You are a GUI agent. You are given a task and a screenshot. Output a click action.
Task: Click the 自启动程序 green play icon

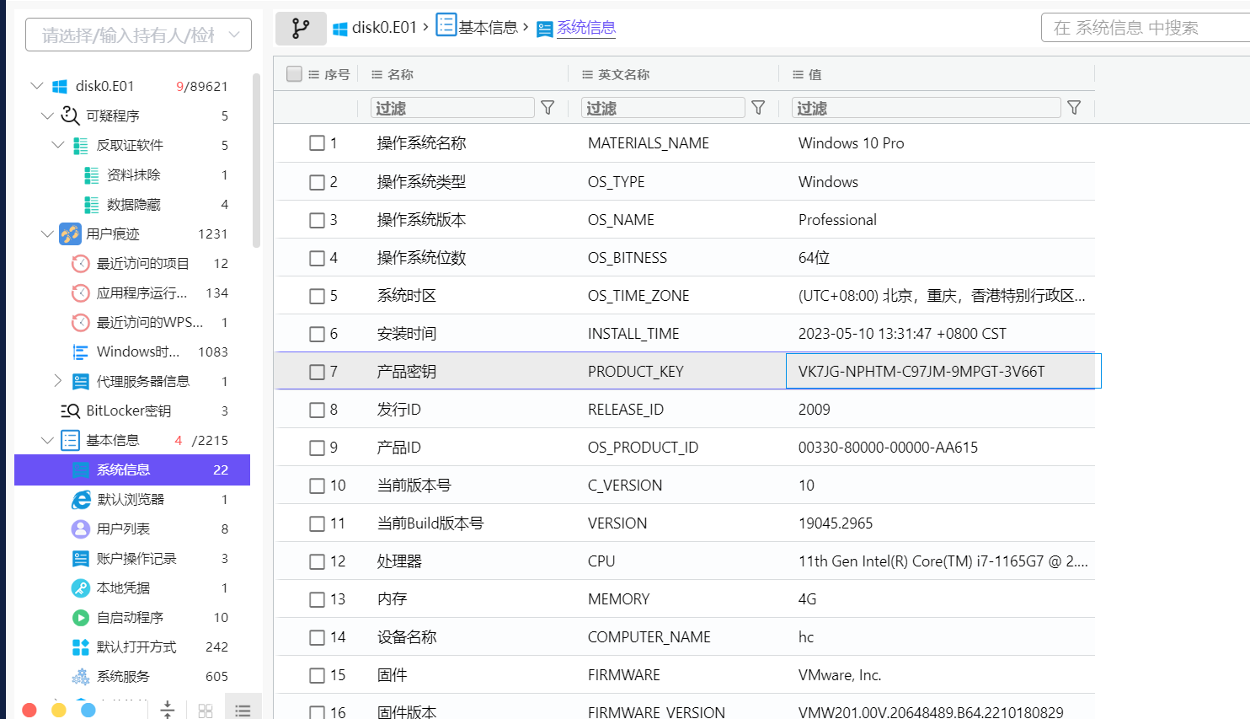(x=81, y=618)
